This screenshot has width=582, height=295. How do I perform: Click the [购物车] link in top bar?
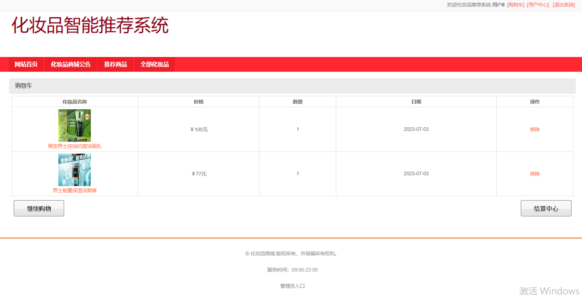coord(516,5)
